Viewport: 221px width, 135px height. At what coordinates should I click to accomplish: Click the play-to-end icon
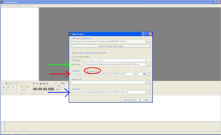pos(13,87)
